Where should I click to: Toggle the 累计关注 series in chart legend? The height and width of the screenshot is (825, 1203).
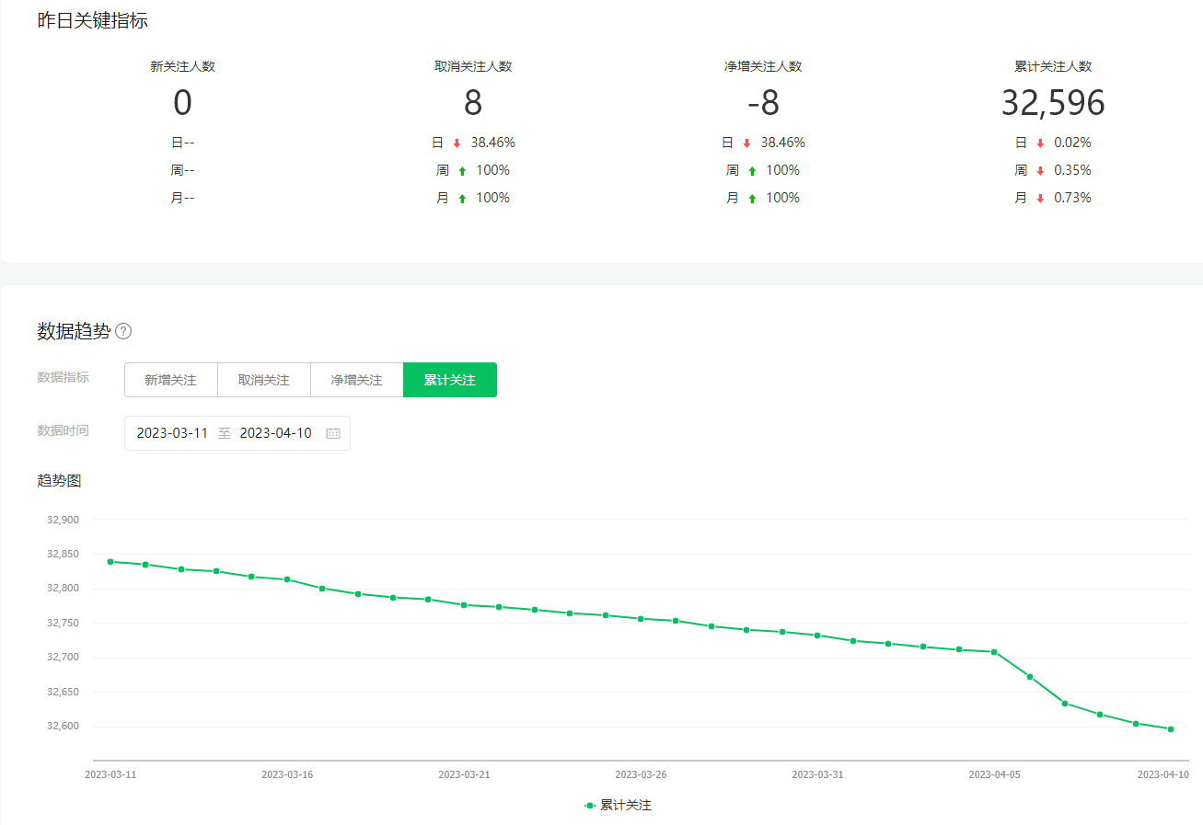click(x=618, y=805)
